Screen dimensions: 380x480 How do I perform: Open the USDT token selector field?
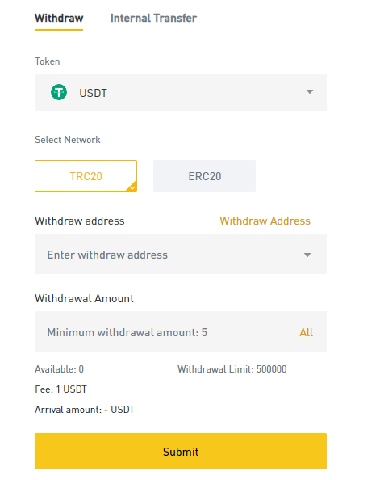point(181,92)
